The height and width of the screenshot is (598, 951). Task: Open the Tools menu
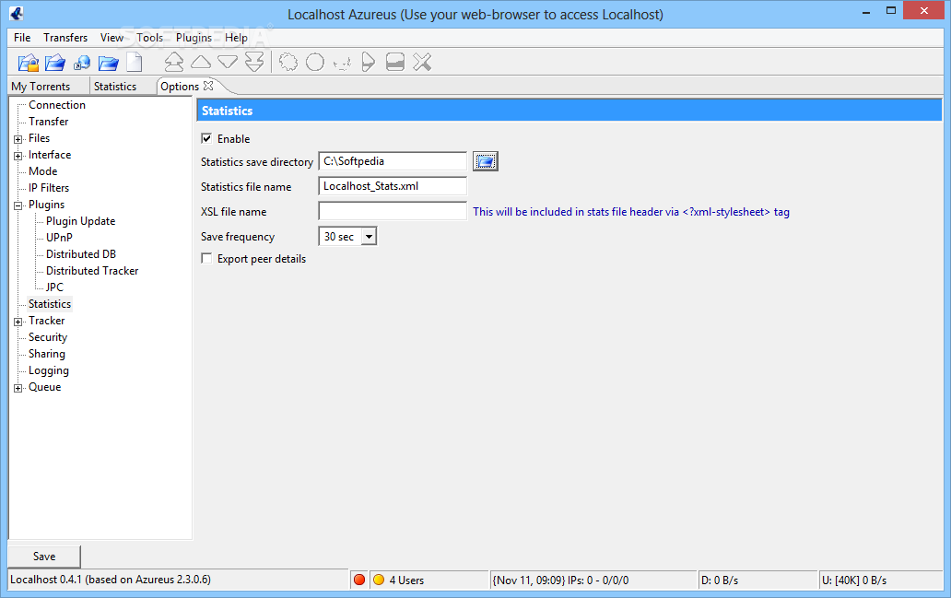click(149, 38)
